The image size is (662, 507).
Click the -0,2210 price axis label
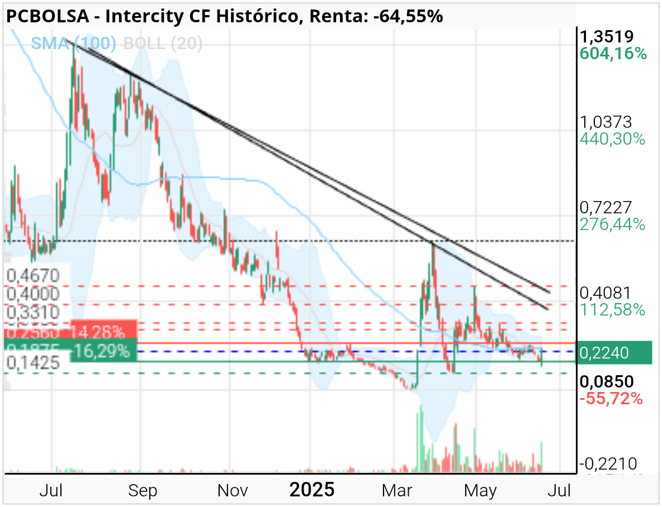click(x=608, y=463)
